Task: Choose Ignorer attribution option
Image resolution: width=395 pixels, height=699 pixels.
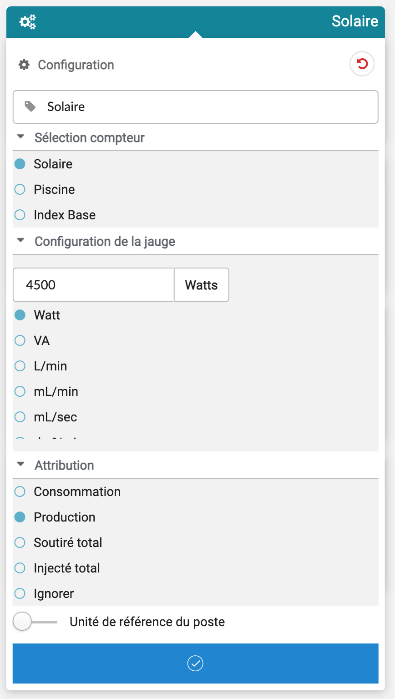Action: (20, 593)
